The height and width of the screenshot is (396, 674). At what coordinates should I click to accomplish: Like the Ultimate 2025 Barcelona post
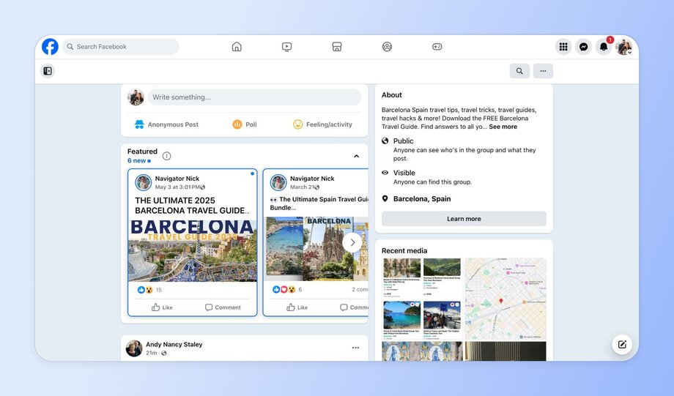point(162,307)
